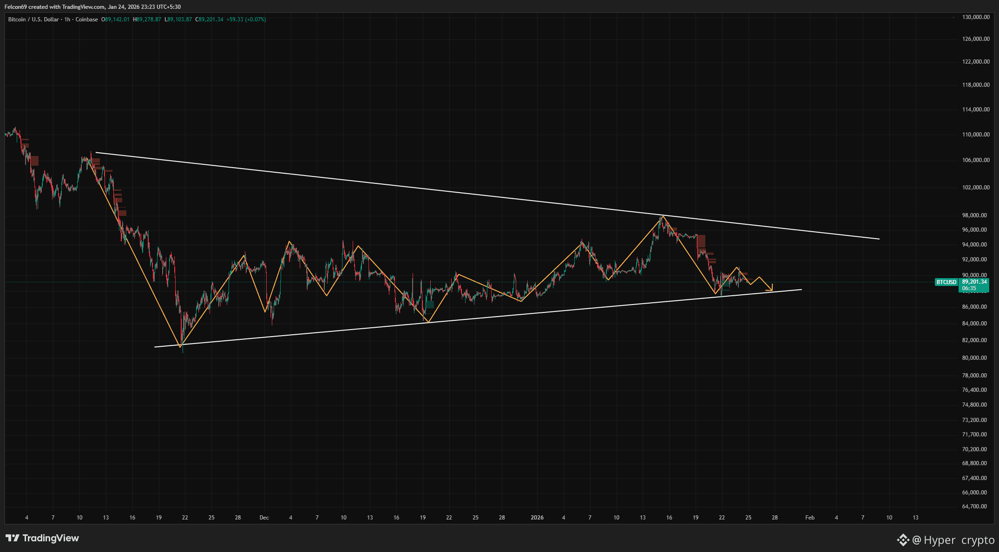Click the 82,000.00 price axis label
This screenshot has height=552, width=999.
(x=974, y=340)
